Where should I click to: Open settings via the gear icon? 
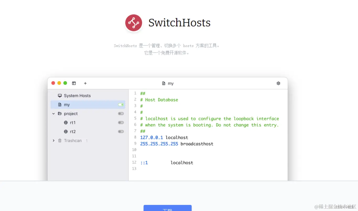[x=278, y=83]
